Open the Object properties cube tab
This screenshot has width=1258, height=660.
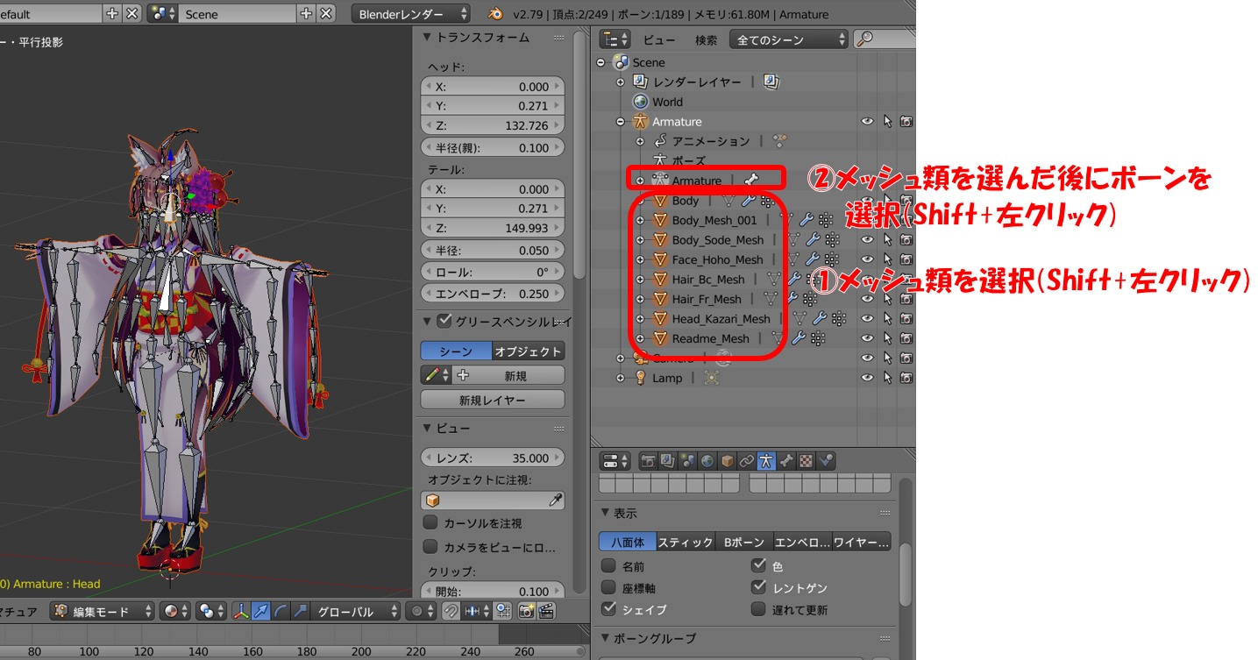[727, 461]
